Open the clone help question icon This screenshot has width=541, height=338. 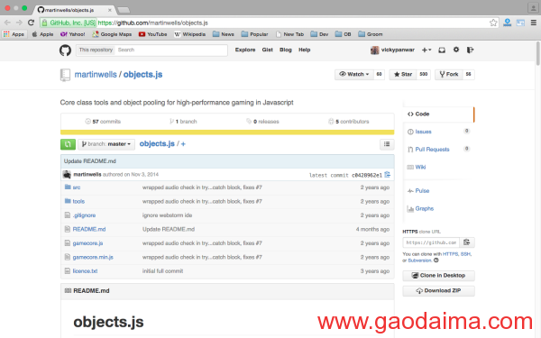[436, 260]
